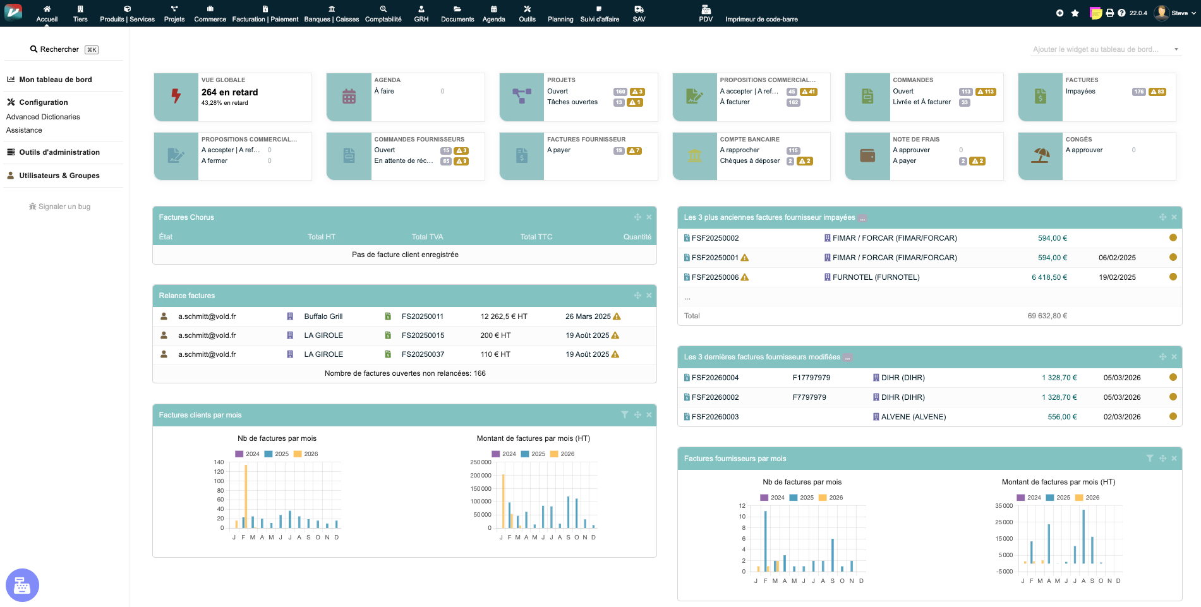This screenshot has height=607, width=1201.
Task: Open the bookmarks star icon
Action: pyautogui.click(x=1075, y=13)
